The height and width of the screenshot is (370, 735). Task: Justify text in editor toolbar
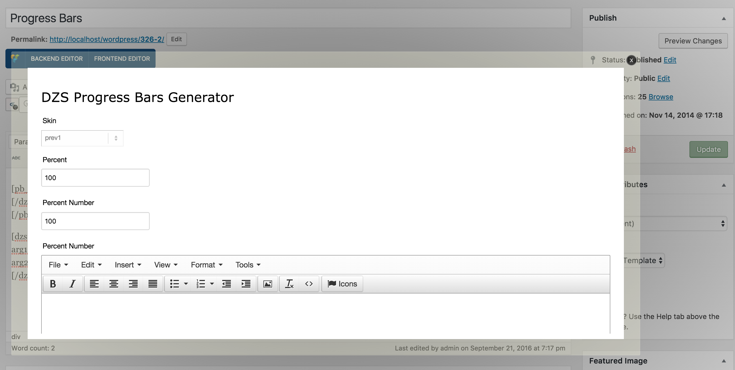[x=153, y=284]
